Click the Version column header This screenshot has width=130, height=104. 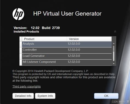[x=89, y=39]
